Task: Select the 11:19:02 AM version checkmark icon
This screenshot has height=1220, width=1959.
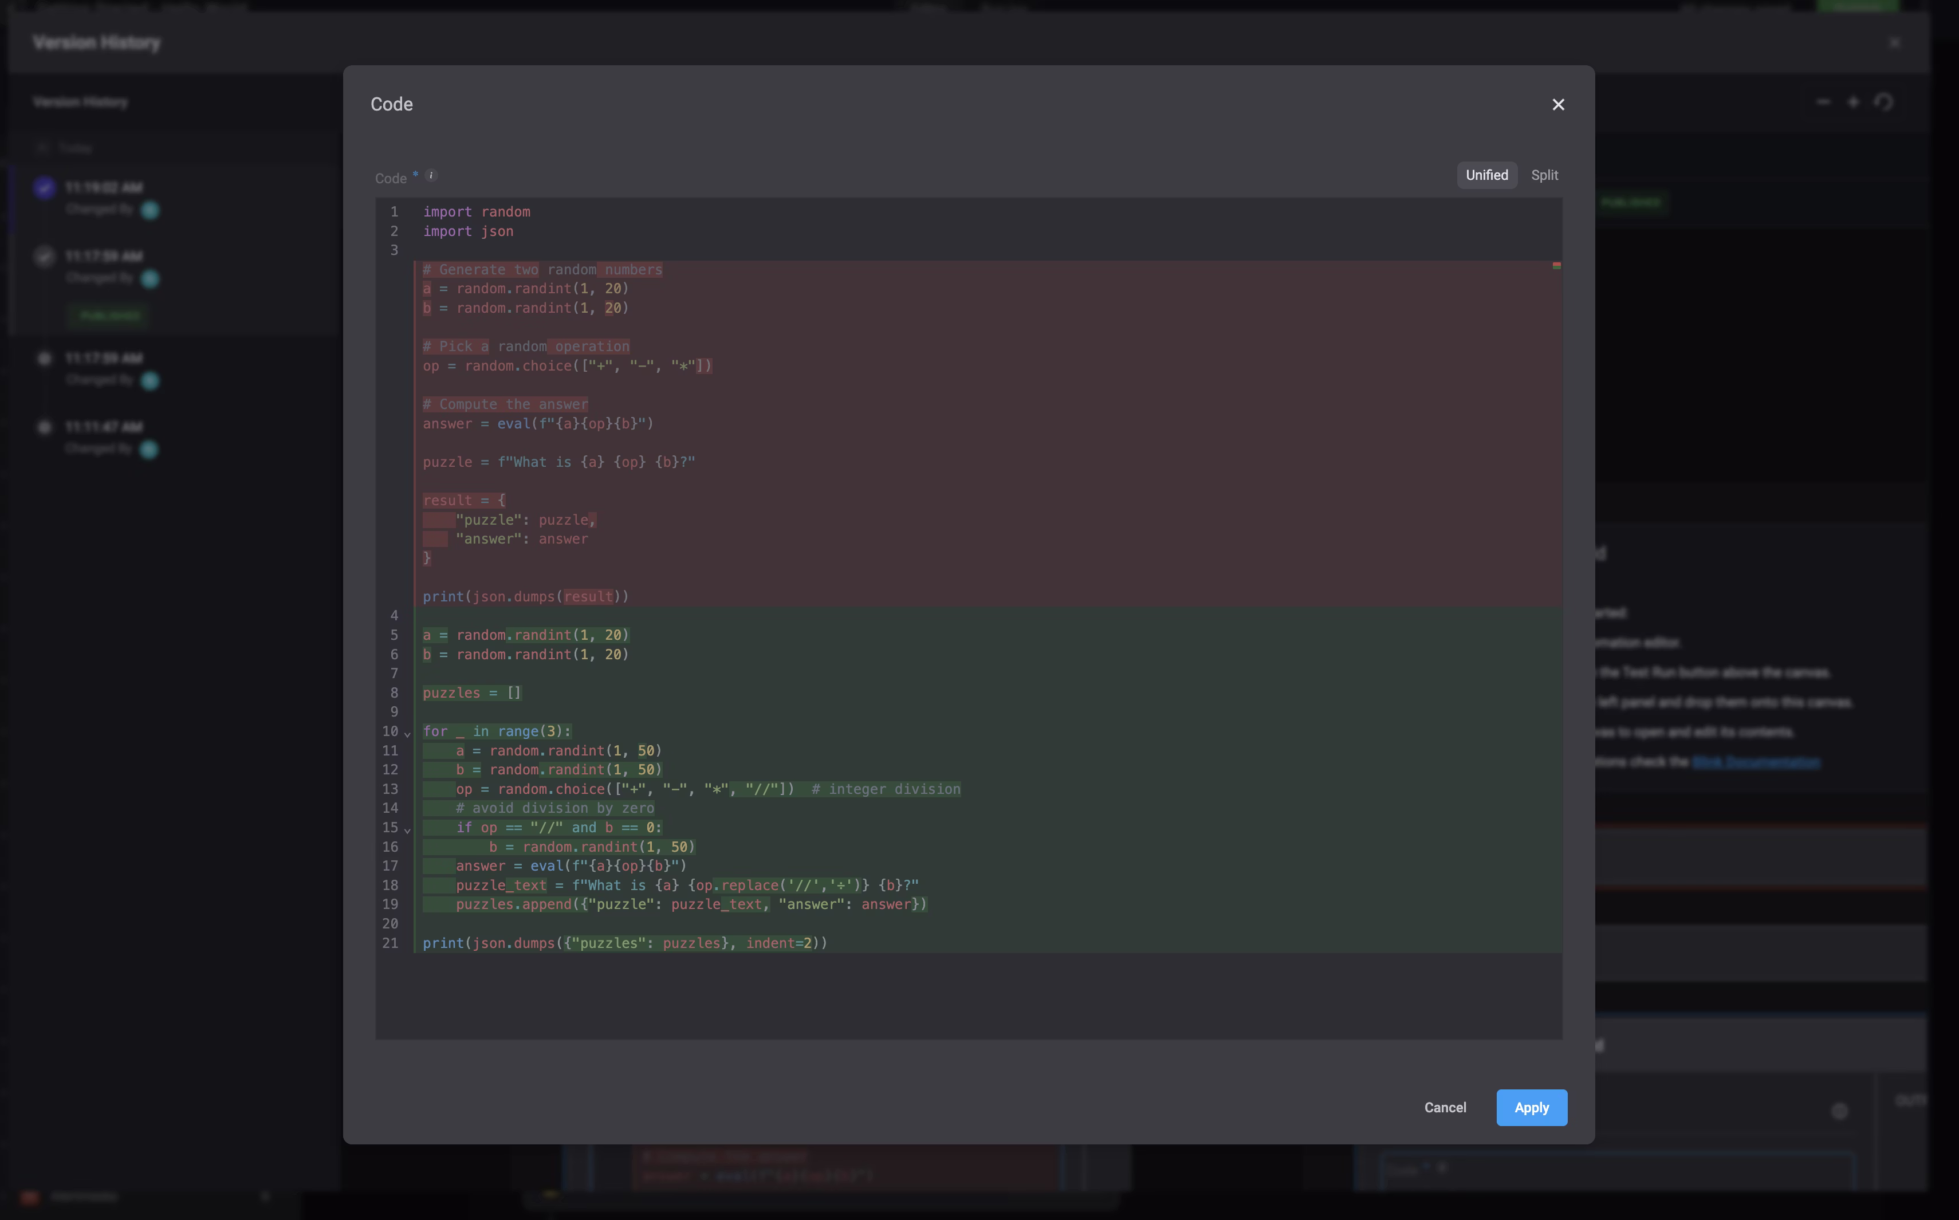Action: 44,188
